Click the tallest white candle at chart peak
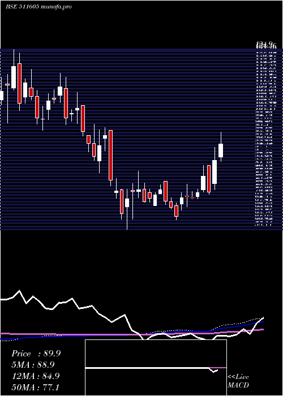The width and height of the screenshot is (283, 396). click(14, 71)
